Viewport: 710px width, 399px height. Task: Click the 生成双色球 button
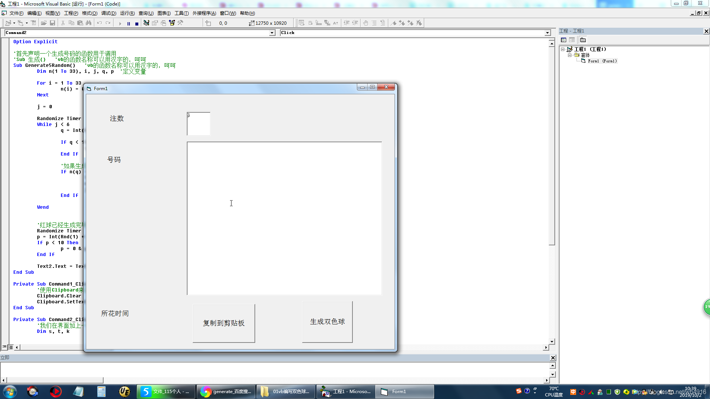click(327, 322)
